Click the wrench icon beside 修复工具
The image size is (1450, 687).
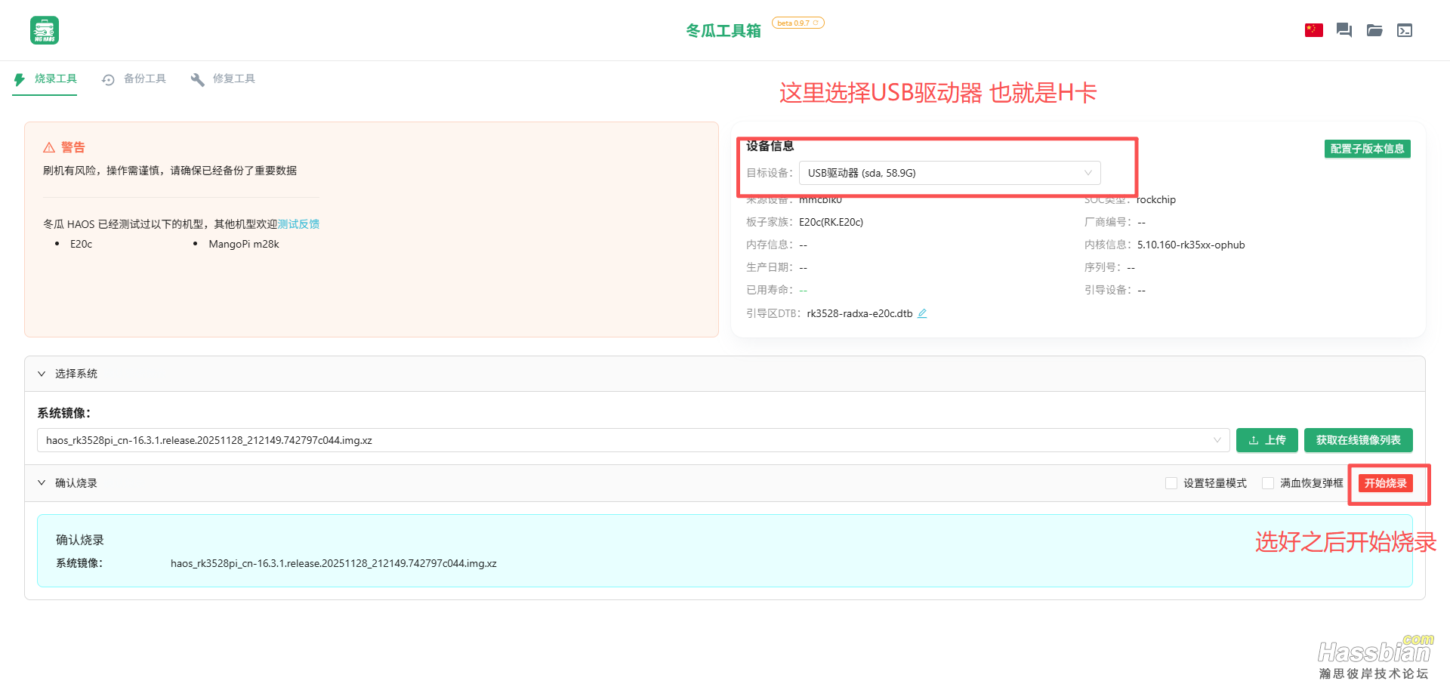197,79
